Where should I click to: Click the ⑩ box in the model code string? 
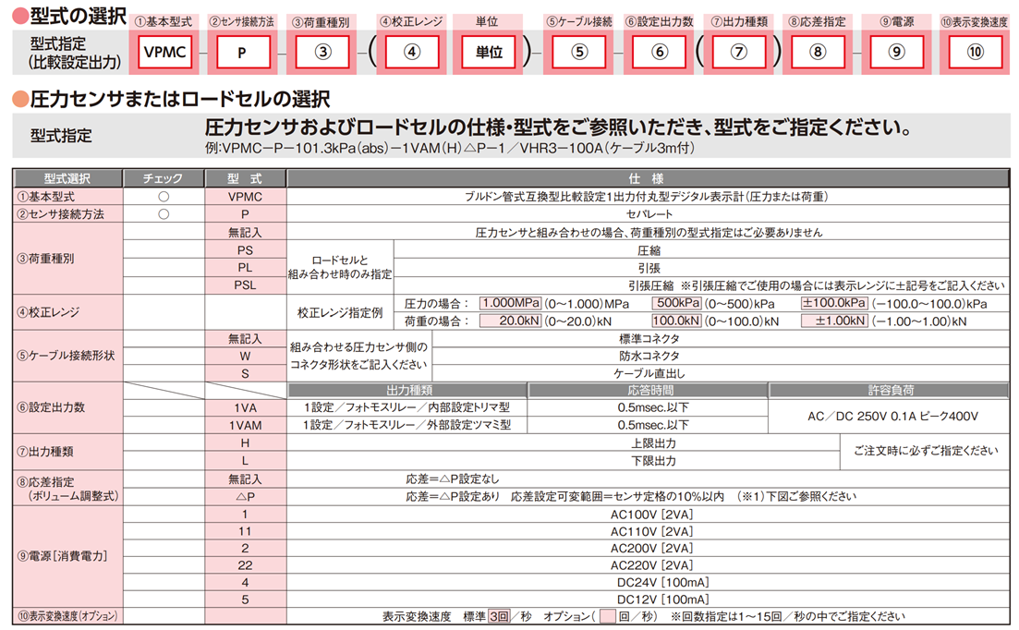976,52
